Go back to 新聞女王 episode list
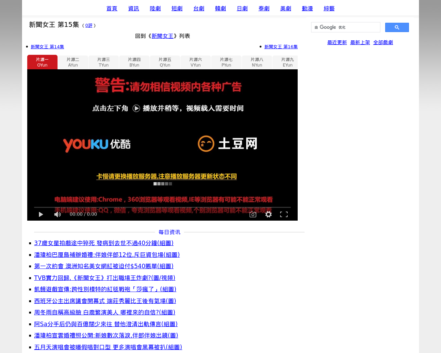The height and width of the screenshot is (353, 441). tap(163, 36)
